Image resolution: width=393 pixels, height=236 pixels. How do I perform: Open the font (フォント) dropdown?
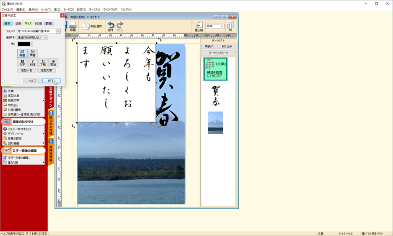click(58, 31)
